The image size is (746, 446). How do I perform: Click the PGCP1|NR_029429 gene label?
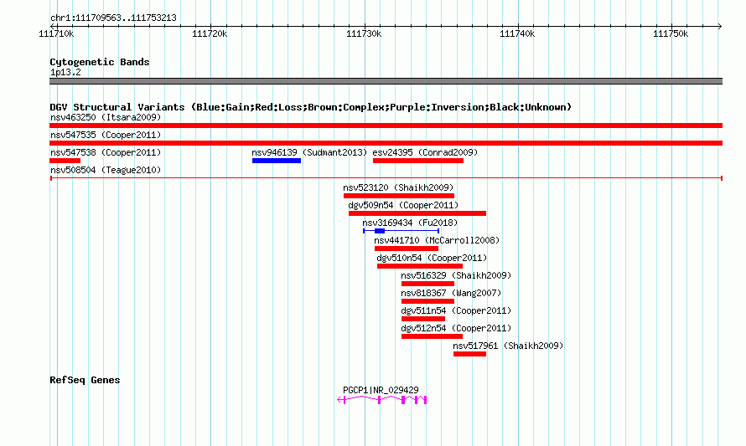[x=381, y=390]
